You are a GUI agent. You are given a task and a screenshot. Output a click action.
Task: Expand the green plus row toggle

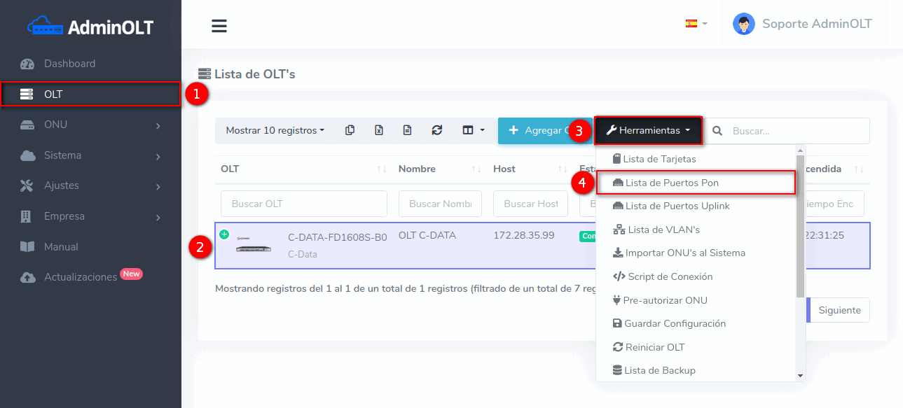(x=224, y=234)
